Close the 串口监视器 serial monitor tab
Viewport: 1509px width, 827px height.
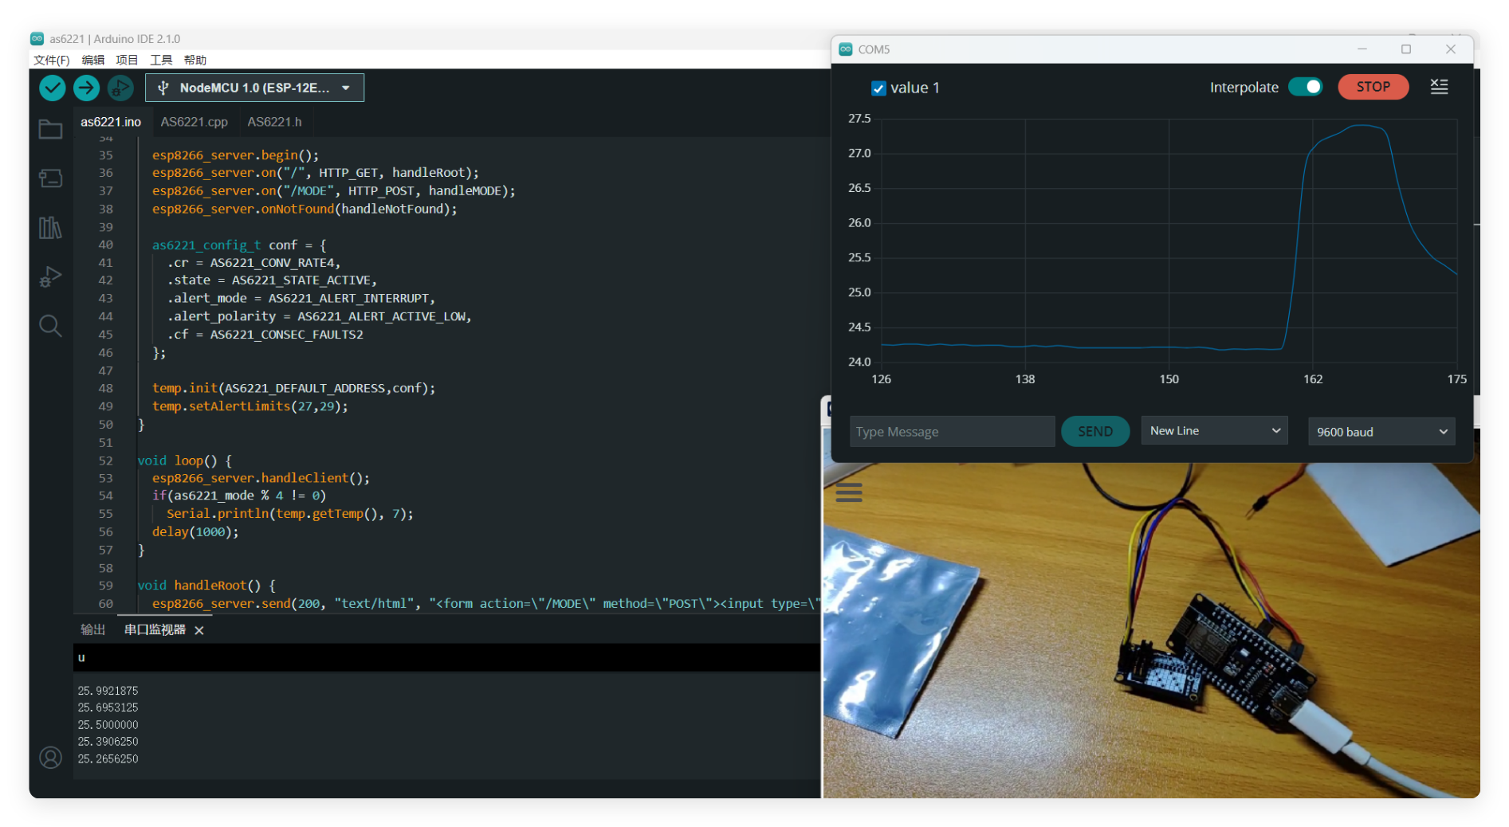click(199, 630)
